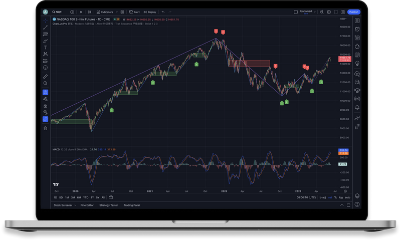Toggle magnet mode in left toolbar
The height and width of the screenshot is (241, 401).
click(45, 92)
